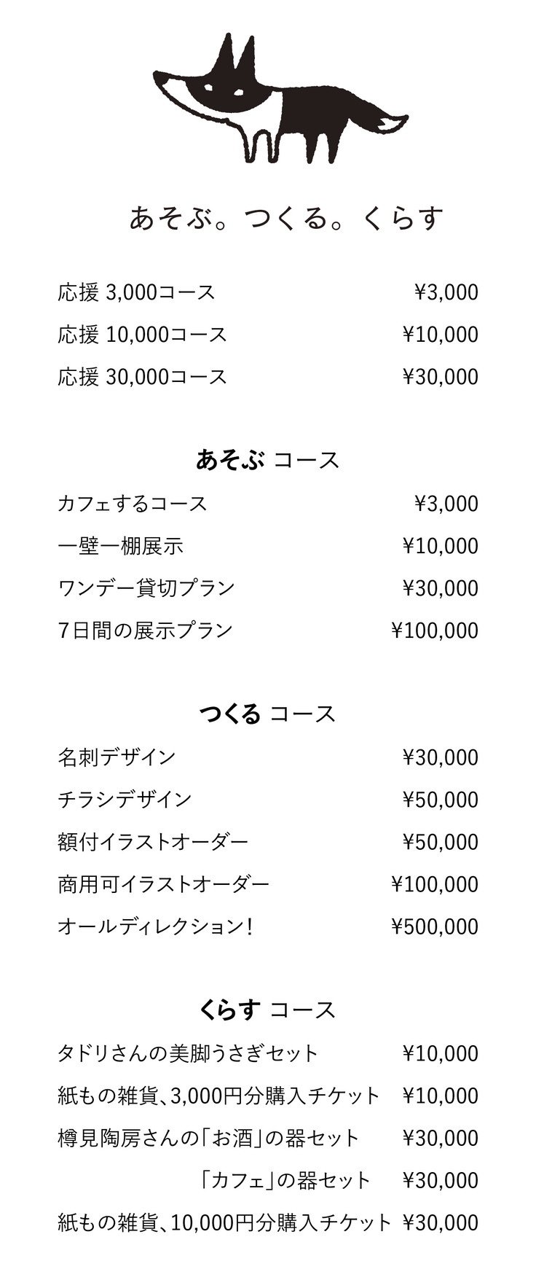Select タドリさんの美脚うさぎセット
Viewport: 536px width, 1288px height.
pos(188,1053)
